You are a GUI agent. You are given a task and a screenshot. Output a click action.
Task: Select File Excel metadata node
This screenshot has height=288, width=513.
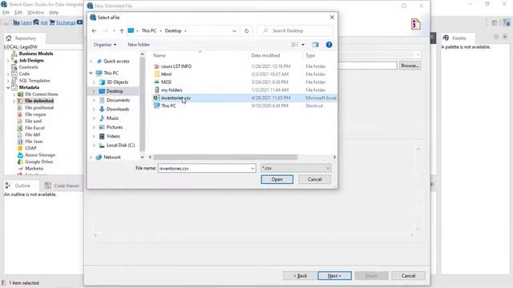34,128
